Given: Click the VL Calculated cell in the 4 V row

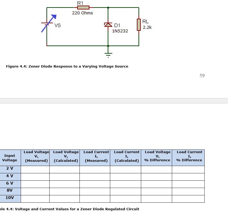Looking at the screenshot, I should [x=65, y=177].
